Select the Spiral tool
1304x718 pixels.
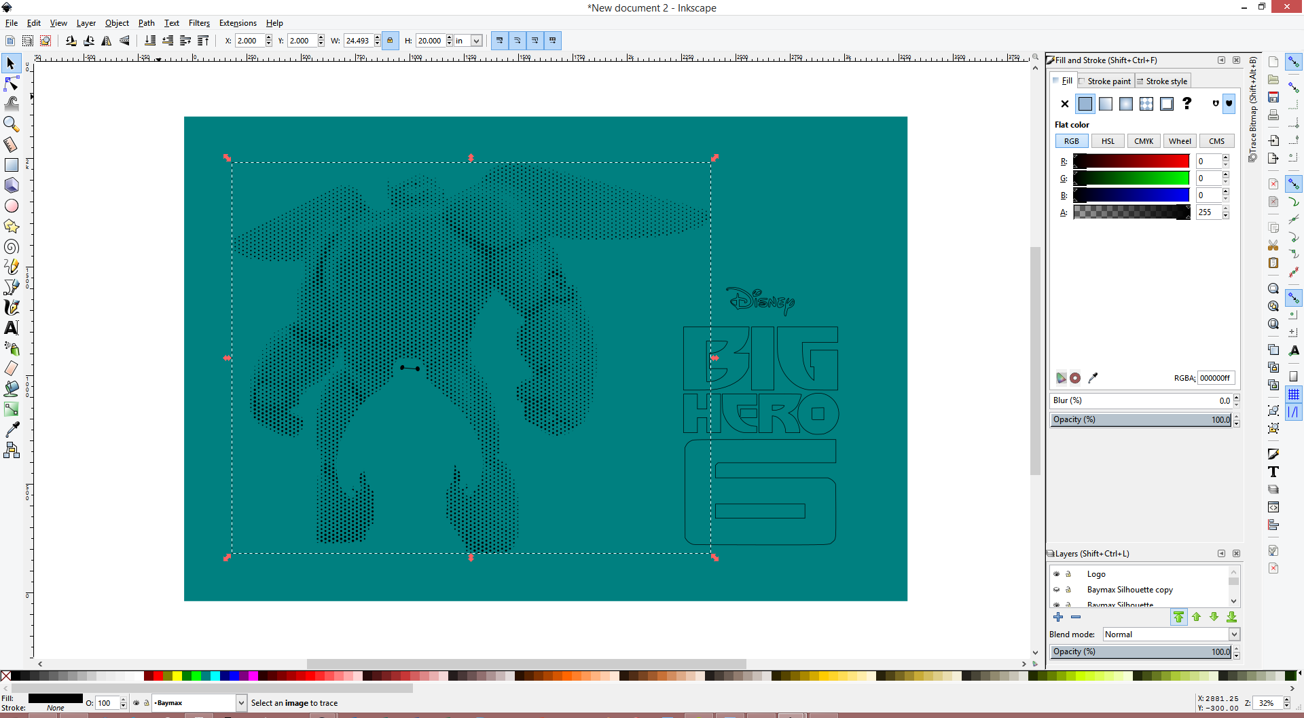(11, 246)
